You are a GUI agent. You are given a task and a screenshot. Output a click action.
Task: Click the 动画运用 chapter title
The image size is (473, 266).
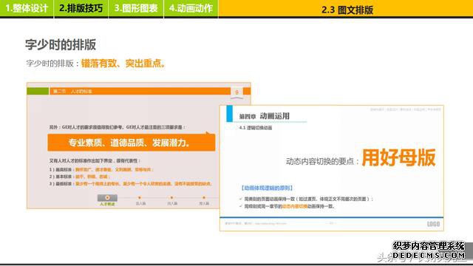274,116
